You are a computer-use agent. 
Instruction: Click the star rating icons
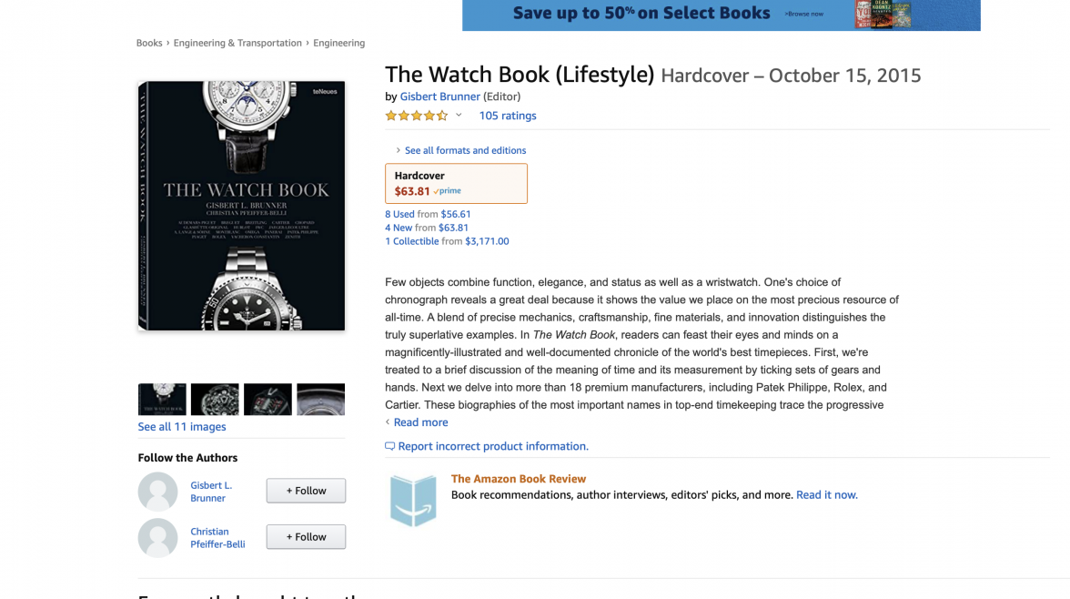click(x=416, y=116)
